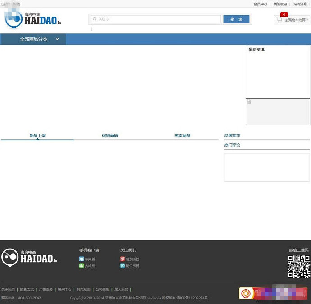311x304 pixels.
Task: Click the Android version app icon
Action: 82,266
